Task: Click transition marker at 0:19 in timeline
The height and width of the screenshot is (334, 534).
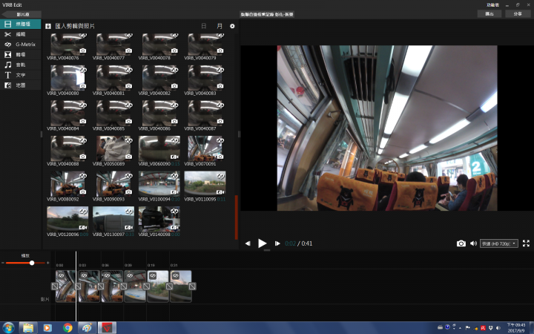Action: (x=146, y=286)
